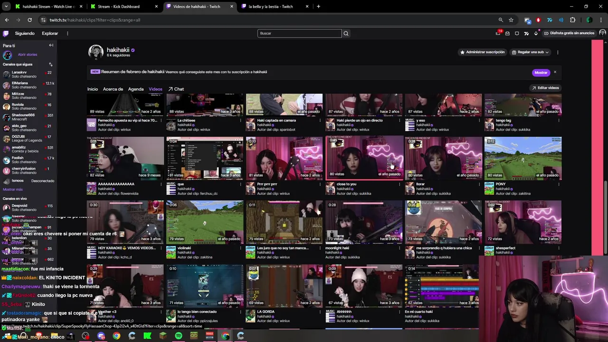Open the Chrome extensions puzzle icon
This screenshot has height=342, width=608.
572,20
